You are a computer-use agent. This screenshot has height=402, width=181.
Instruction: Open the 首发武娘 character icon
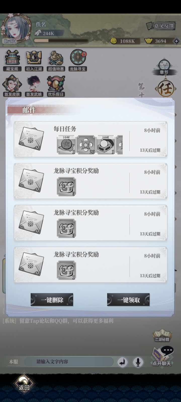point(34,86)
